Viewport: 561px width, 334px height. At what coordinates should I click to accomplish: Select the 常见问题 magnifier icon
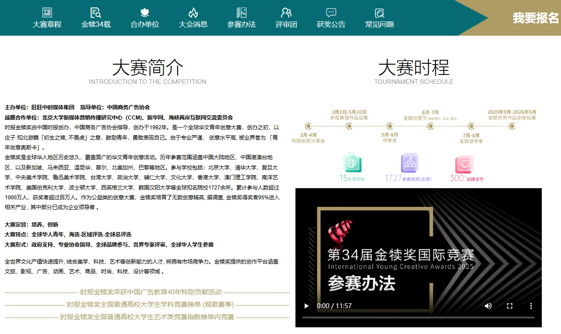pos(378,13)
